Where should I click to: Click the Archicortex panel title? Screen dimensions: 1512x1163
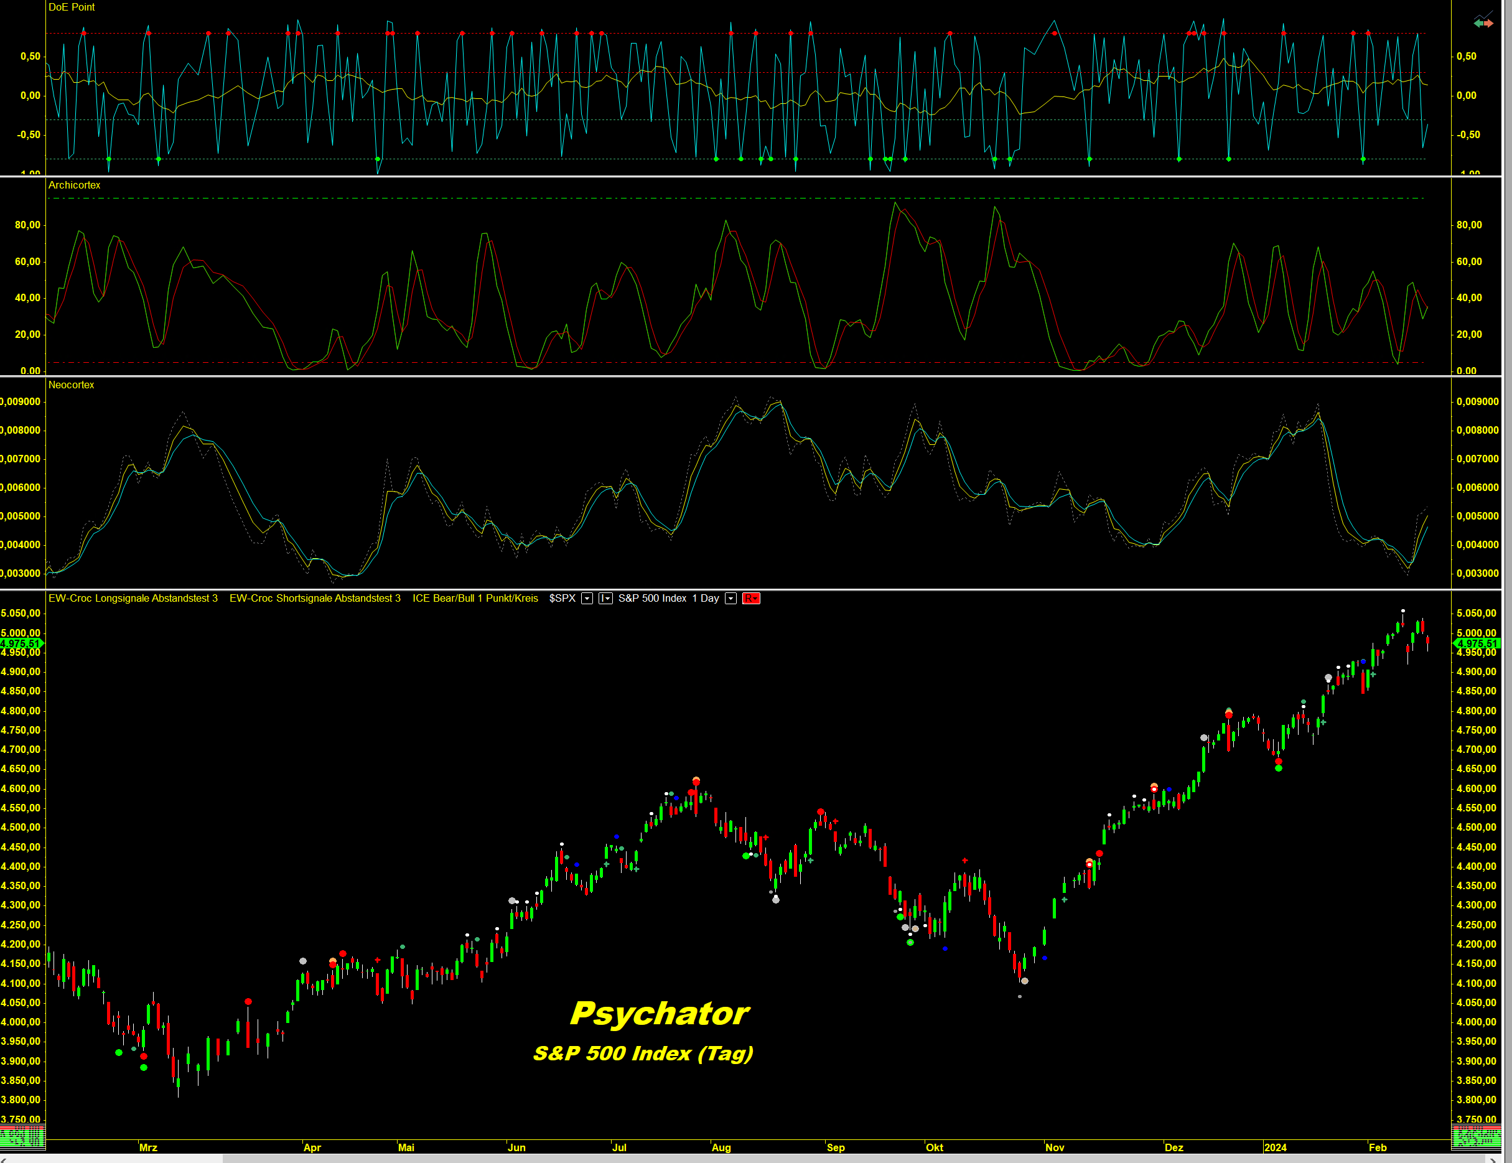coord(74,185)
